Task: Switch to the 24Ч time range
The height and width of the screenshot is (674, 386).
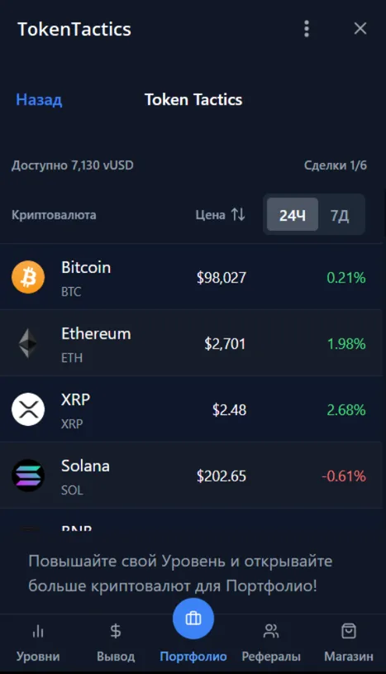Action: (x=293, y=214)
